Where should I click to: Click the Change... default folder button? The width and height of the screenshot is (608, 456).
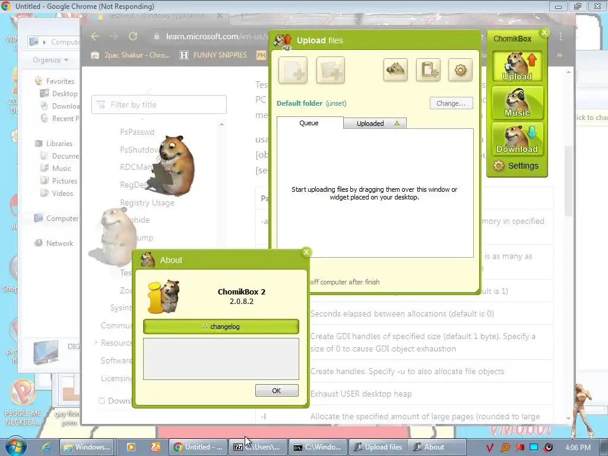click(451, 103)
